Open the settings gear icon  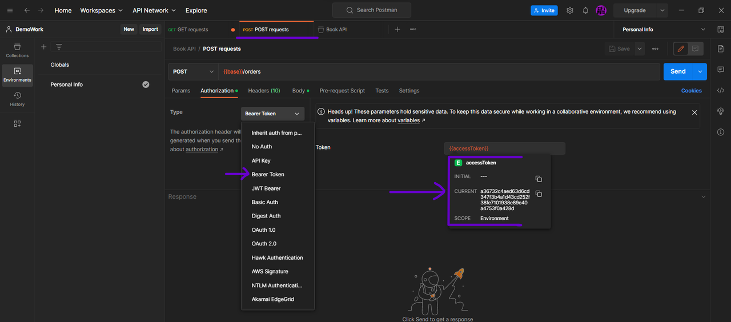coord(570,10)
